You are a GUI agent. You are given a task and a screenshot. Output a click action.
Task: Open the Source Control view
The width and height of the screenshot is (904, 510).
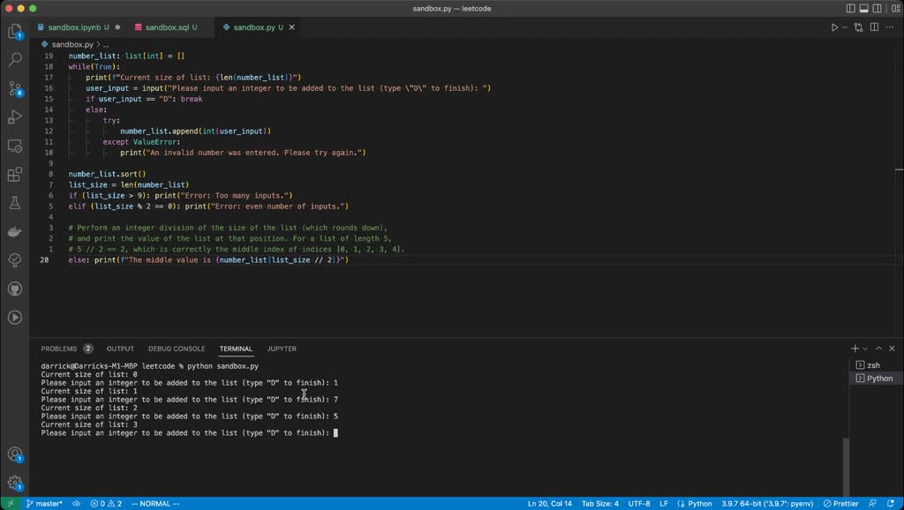(15, 88)
